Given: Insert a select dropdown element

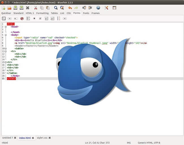Looking at the screenshot, I should pos(46,18).
